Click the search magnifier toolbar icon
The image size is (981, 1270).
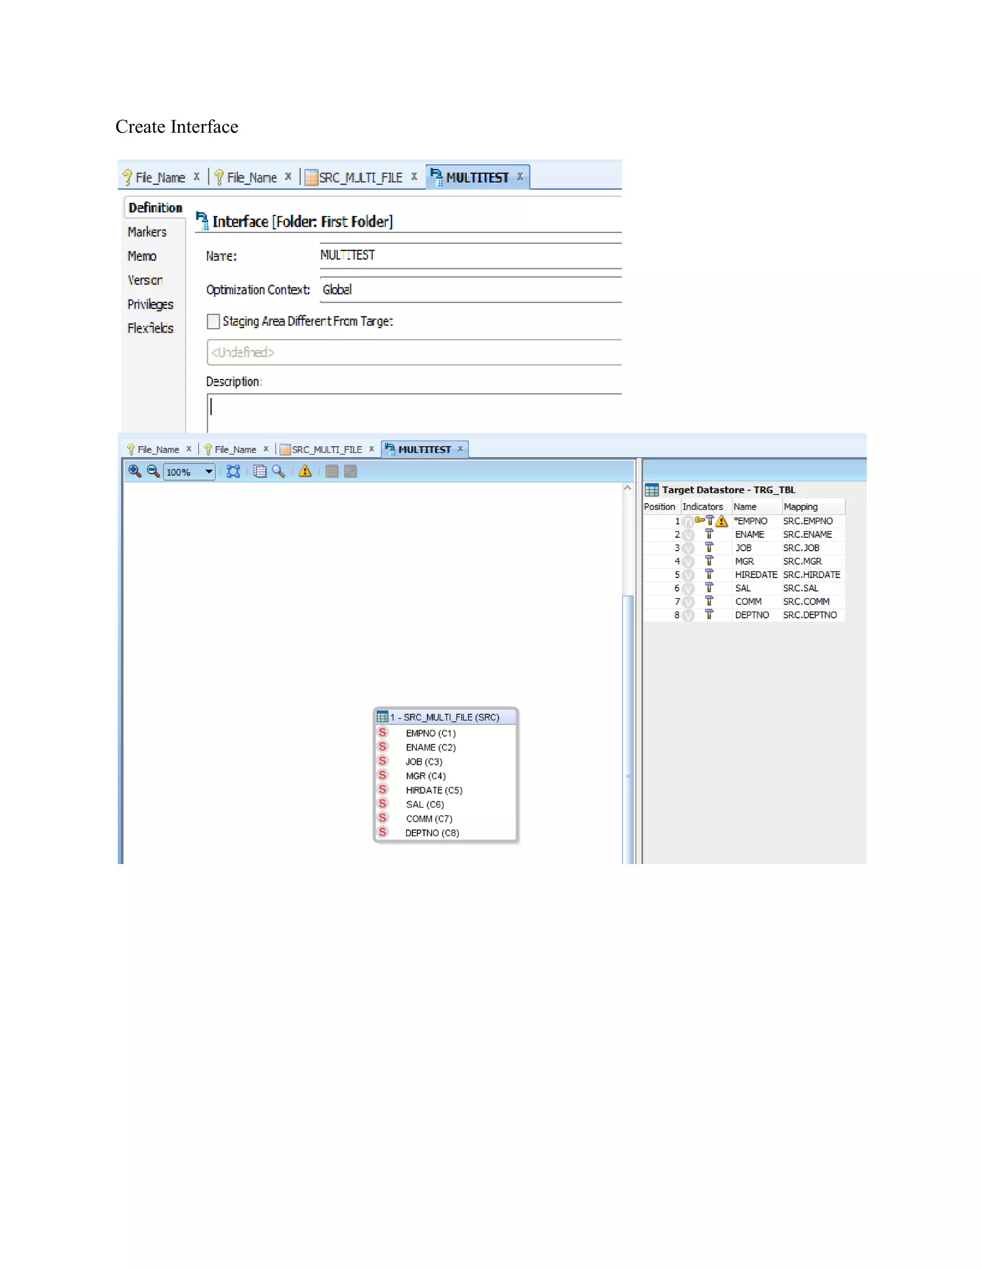278,472
